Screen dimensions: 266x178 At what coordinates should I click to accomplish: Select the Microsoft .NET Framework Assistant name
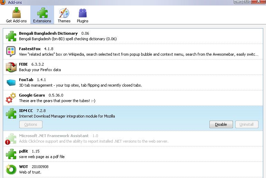tap(54, 136)
